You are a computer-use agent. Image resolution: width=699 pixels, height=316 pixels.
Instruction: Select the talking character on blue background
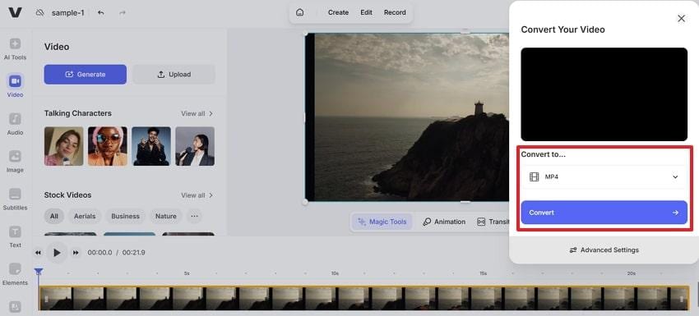[x=151, y=146]
